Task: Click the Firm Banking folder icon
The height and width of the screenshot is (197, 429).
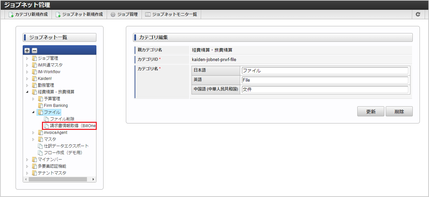Action: [40, 106]
